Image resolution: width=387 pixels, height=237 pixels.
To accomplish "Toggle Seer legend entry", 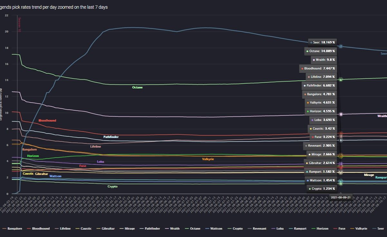I will [x=378, y=229].
